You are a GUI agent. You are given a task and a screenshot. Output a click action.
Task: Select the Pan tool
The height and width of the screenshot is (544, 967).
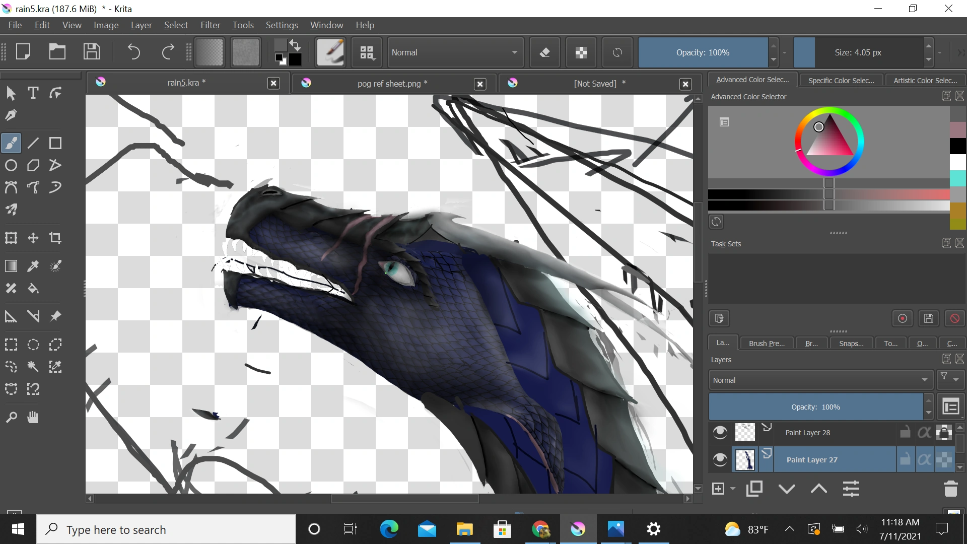[x=32, y=417]
